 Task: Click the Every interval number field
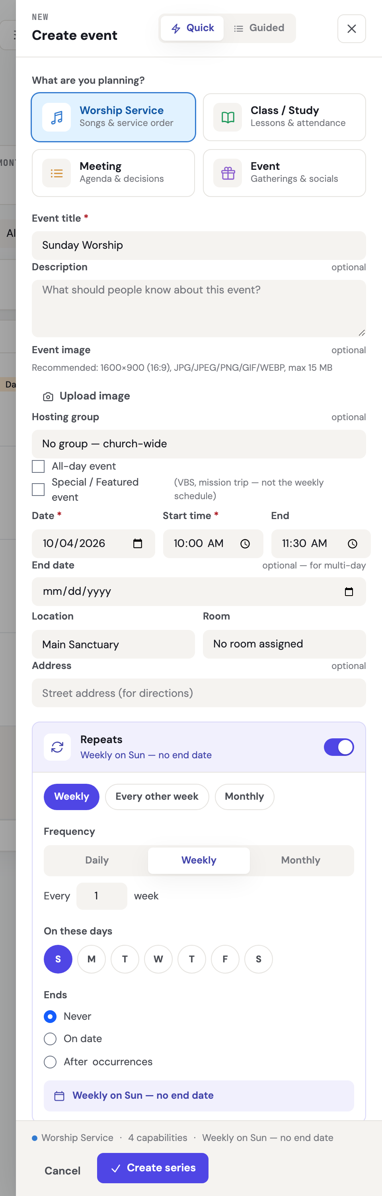pos(101,896)
